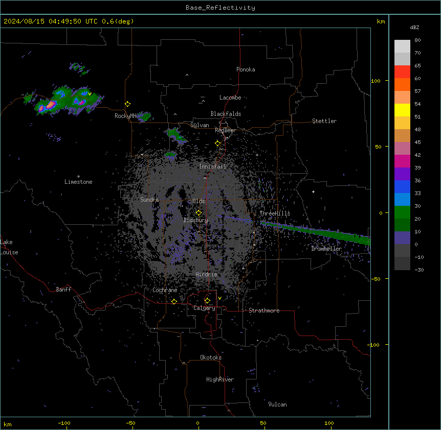This screenshot has height=430, width=441.
Task: Click the Airdrie city label
Action: pyautogui.click(x=207, y=274)
